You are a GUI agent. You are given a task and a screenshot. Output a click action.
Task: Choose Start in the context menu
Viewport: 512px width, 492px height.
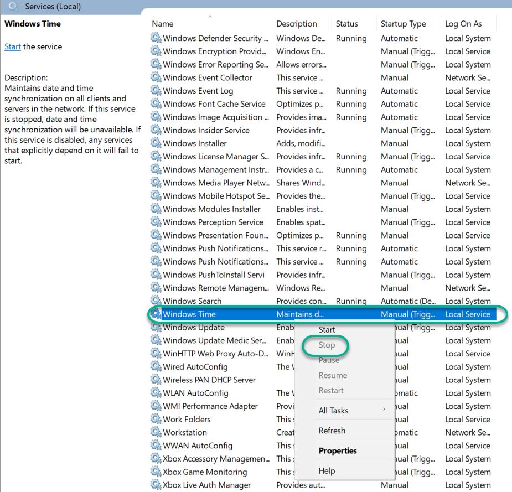click(x=327, y=330)
